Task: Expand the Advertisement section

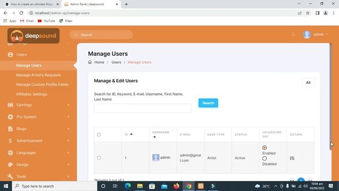Action: coord(68,141)
